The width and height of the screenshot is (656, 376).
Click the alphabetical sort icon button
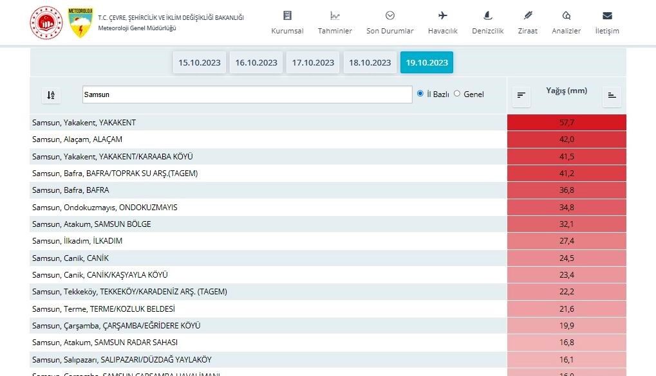(52, 95)
